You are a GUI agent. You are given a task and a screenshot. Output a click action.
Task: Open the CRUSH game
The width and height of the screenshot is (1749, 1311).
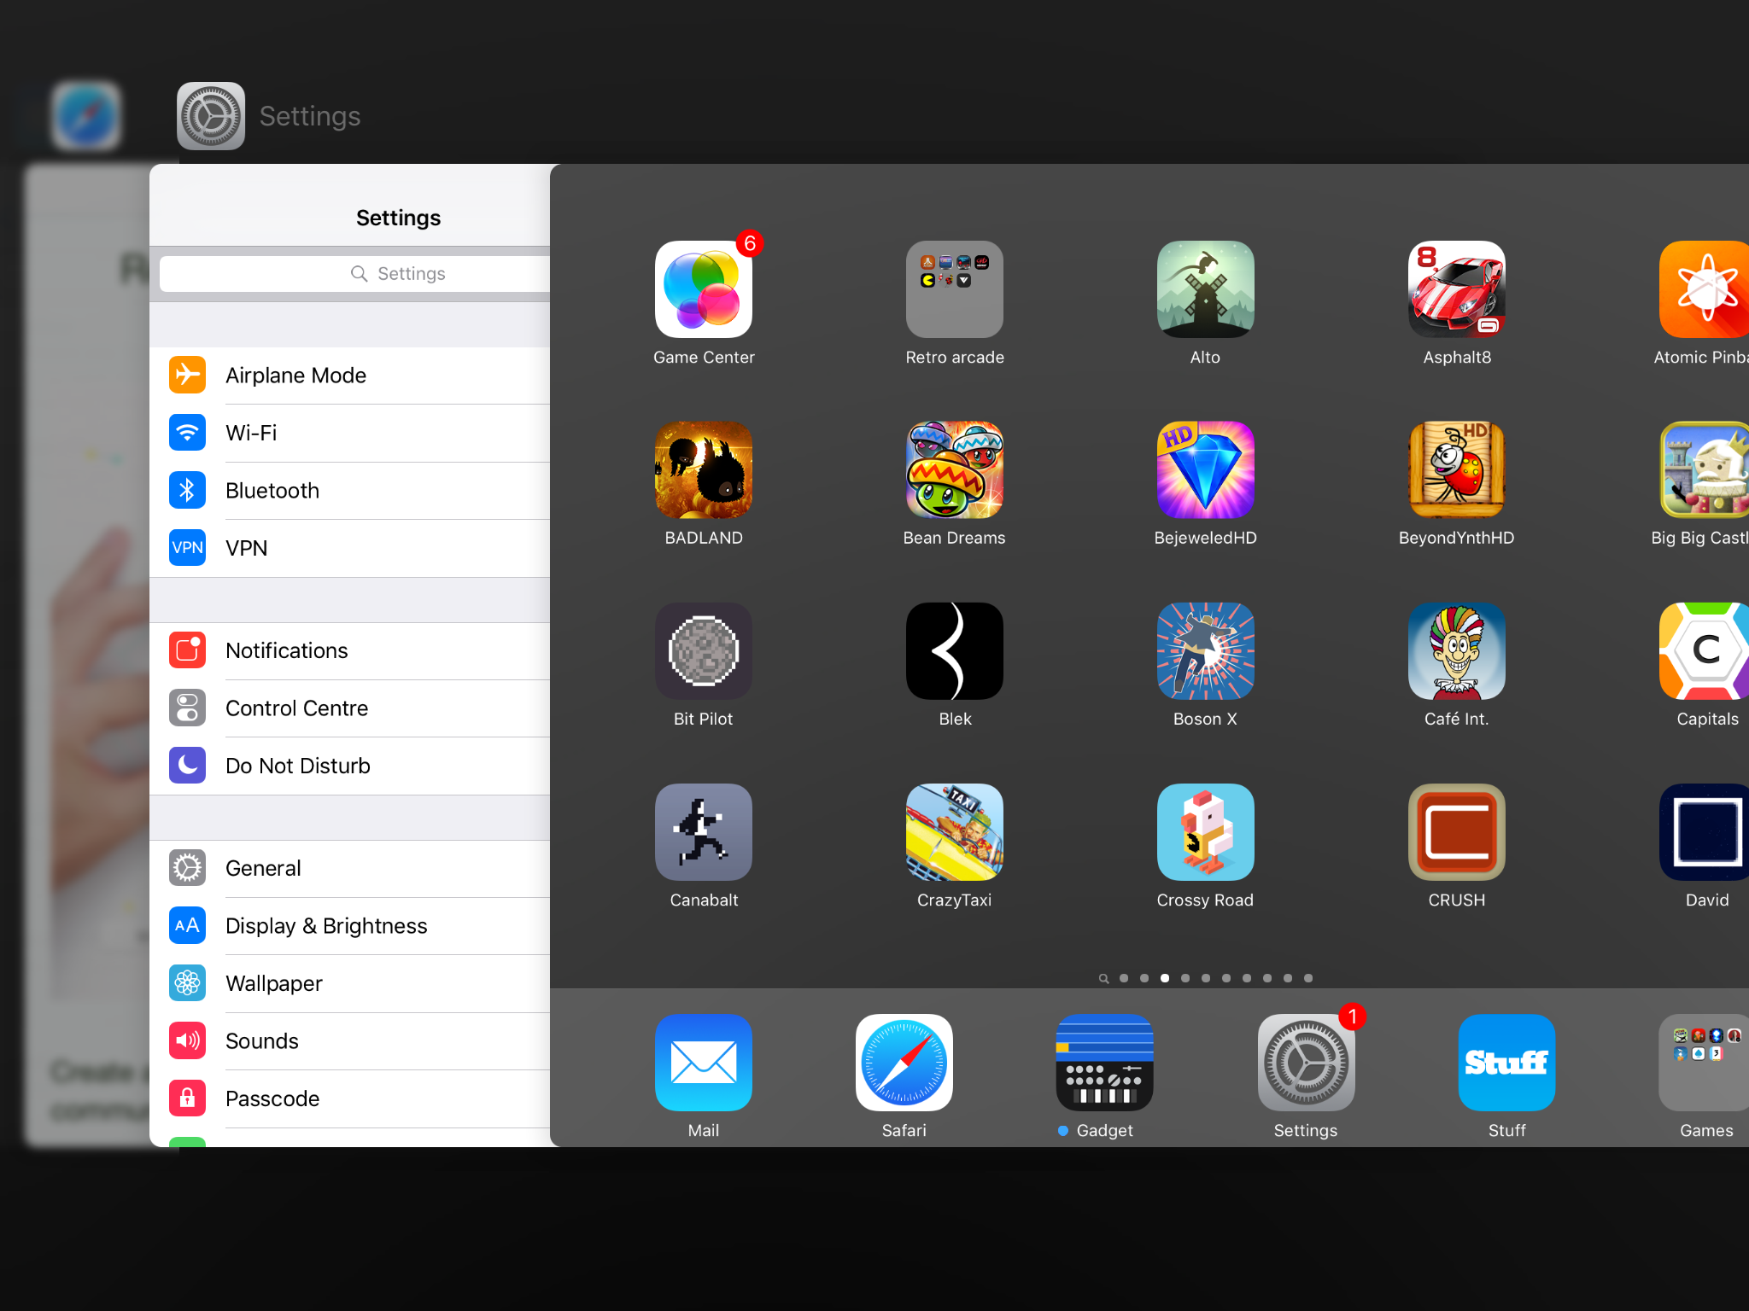[x=1457, y=832]
